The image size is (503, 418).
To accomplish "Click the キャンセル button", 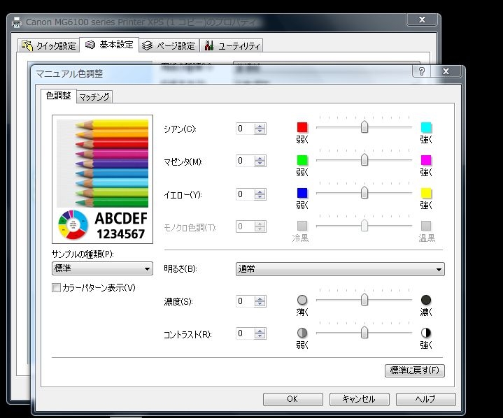I will coord(360,399).
